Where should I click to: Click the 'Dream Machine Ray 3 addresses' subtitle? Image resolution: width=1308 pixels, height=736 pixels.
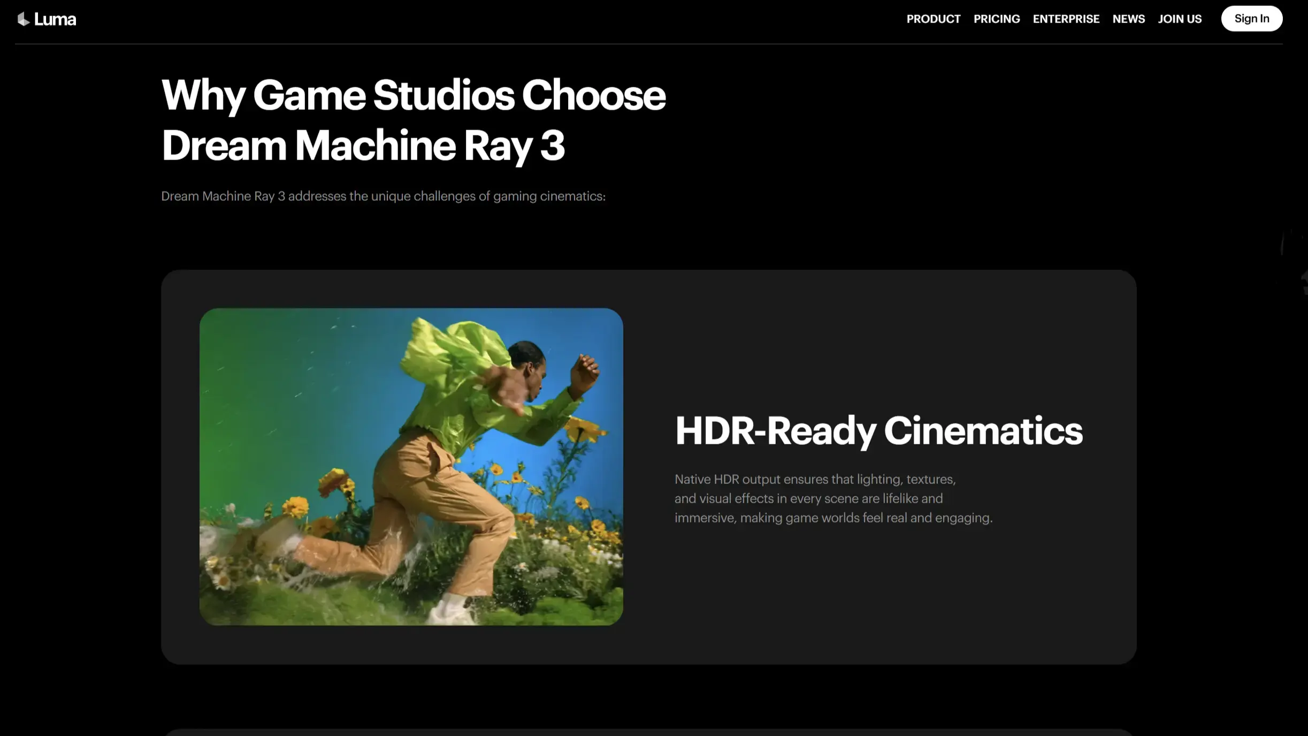pos(383,196)
